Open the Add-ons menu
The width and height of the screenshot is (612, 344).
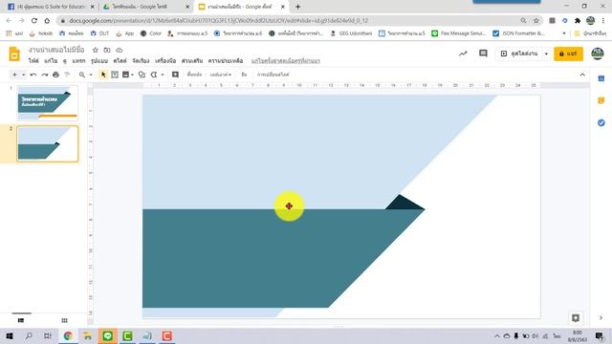pyautogui.click(x=192, y=61)
